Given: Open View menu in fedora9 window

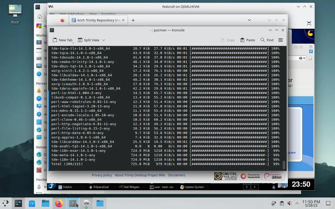Looking at the screenshot, I should [x=93, y=14].
